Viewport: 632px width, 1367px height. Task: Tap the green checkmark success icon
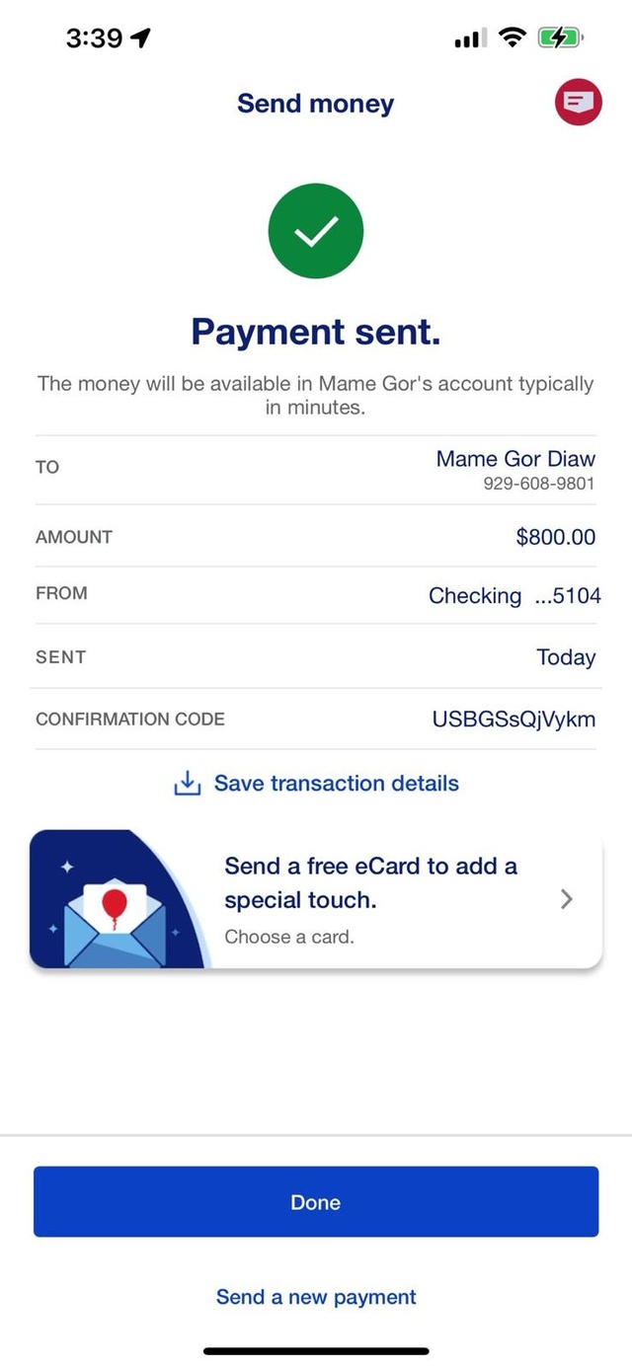(316, 231)
